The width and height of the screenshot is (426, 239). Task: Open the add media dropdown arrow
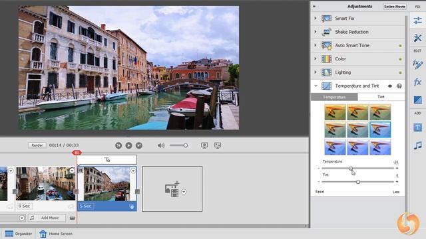pos(184,192)
